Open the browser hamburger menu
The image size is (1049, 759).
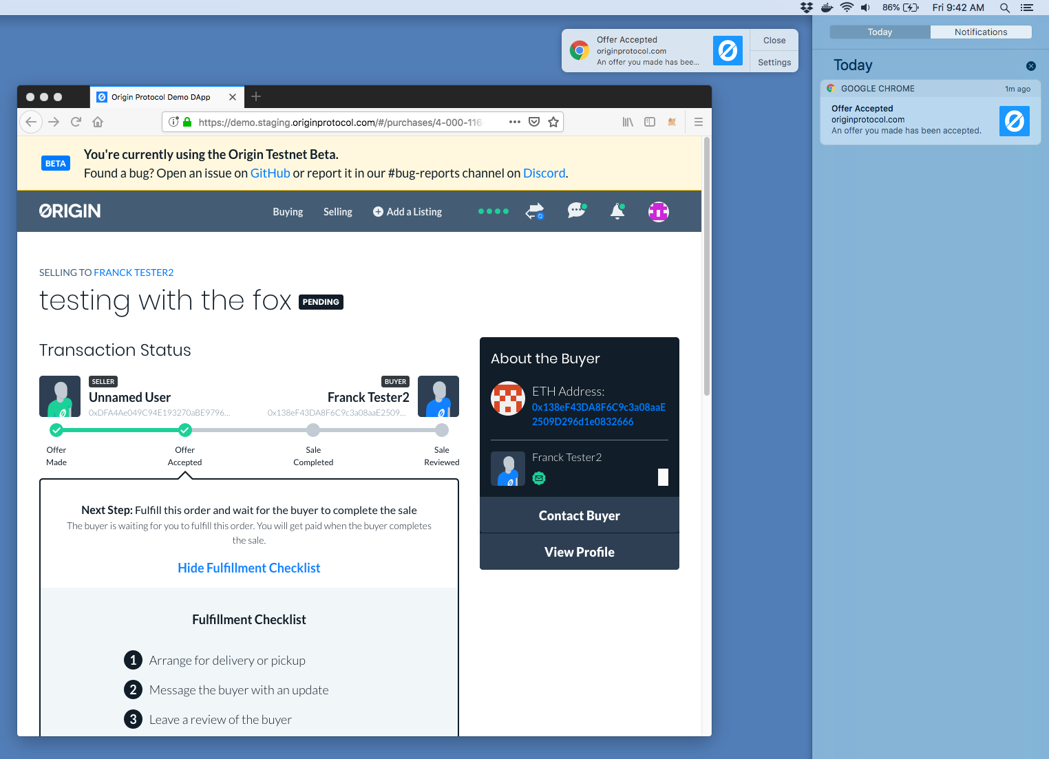[x=699, y=122]
